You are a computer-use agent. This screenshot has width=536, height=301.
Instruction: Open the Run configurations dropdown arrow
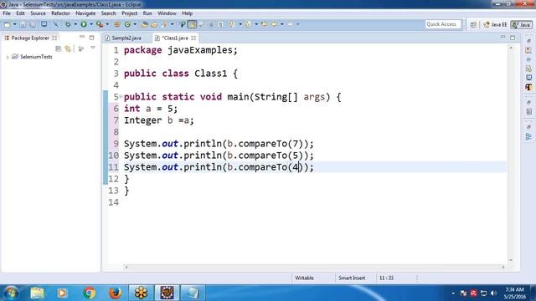pyautogui.click(x=91, y=24)
